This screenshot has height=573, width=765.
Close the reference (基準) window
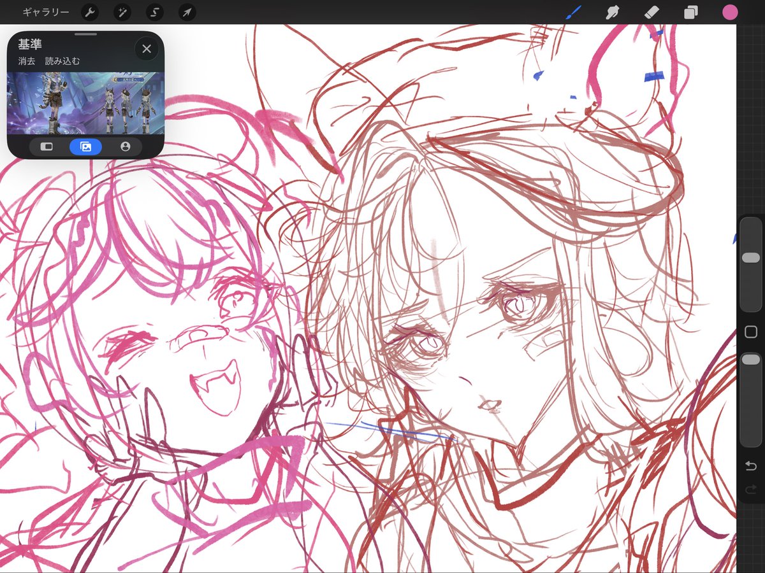click(147, 48)
